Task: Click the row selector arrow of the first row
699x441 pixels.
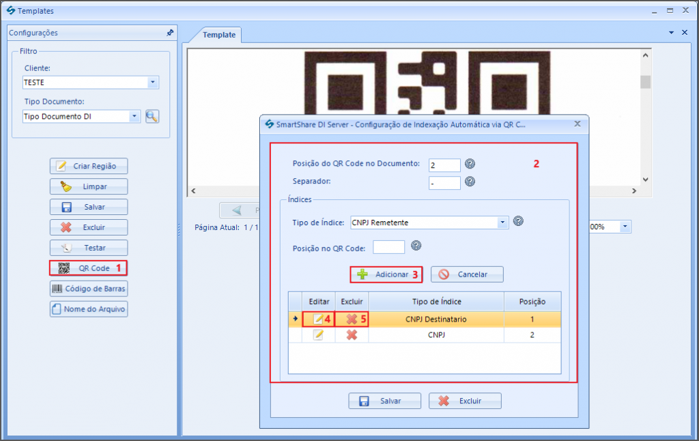Action: pyautogui.click(x=295, y=319)
